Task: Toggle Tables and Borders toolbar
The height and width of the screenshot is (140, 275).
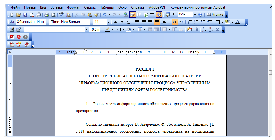Action: [x=133, y=15]
